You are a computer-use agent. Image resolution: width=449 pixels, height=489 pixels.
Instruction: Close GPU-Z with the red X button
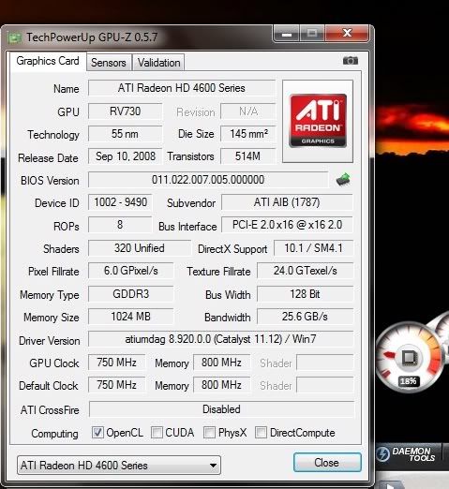point(347,33)
